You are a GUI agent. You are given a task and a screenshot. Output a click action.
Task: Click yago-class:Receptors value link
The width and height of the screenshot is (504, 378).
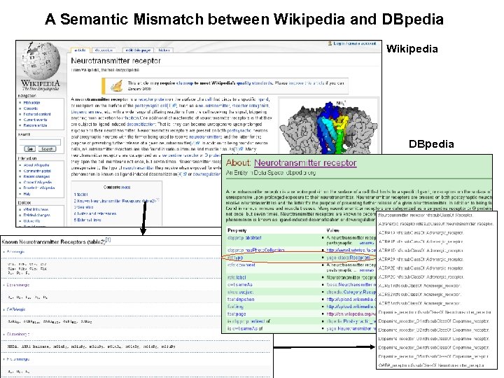click(348, 258)
